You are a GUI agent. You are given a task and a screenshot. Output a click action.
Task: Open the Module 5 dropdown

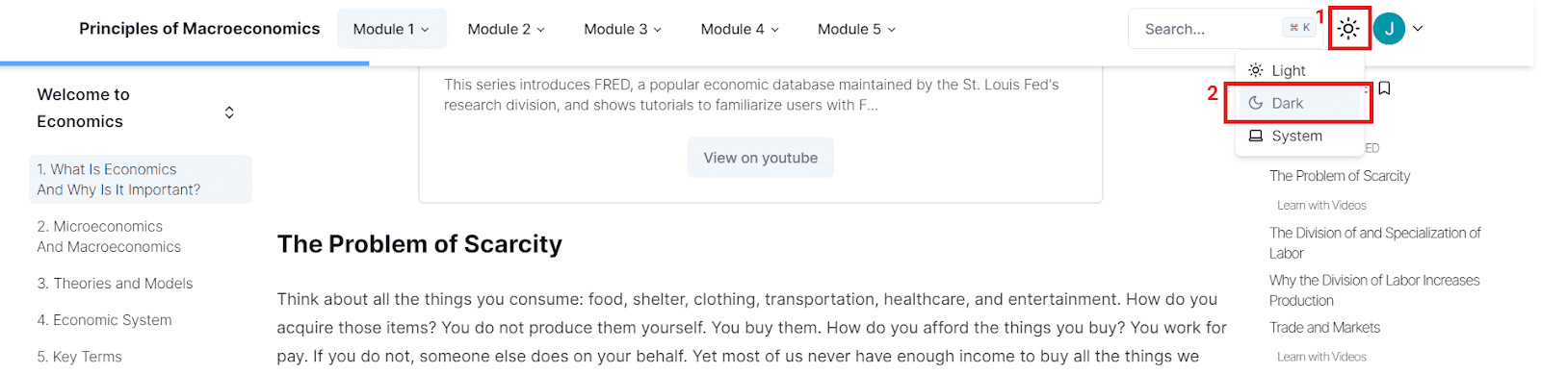click(856, 29)
